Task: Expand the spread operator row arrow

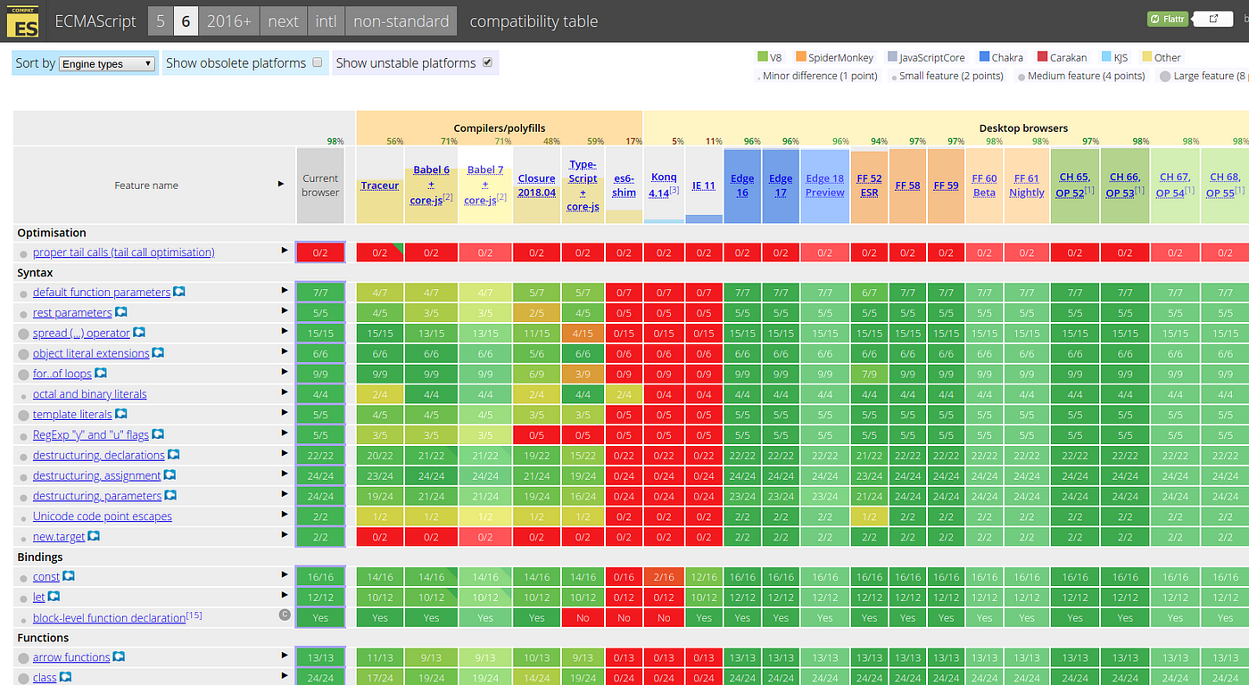Action: pos(285,331)
